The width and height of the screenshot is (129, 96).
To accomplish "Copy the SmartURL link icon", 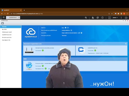I will [x=79, y=33].
